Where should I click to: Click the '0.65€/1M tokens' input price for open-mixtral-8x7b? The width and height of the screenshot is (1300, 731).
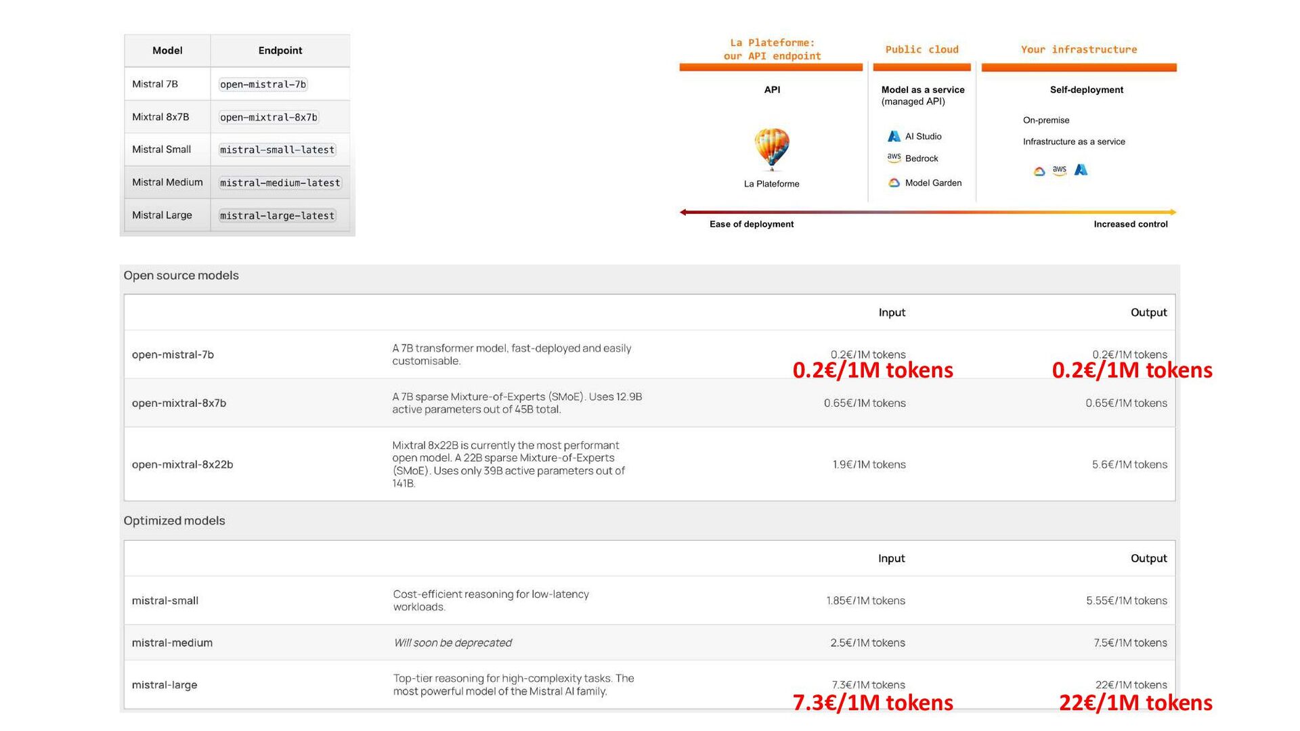(x=865, y=403)
